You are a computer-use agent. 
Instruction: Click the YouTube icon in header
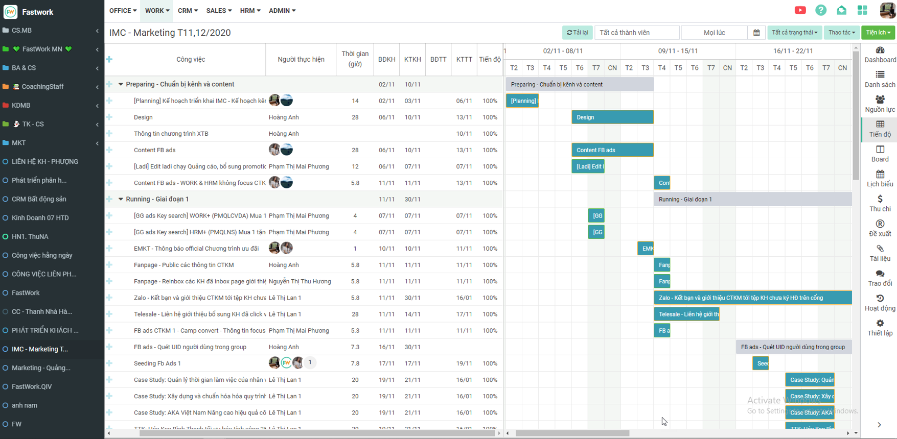(800, 10)
